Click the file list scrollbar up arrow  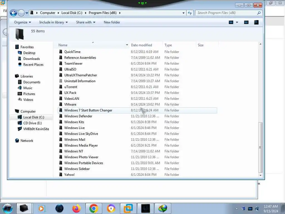(x=260, y=44)
